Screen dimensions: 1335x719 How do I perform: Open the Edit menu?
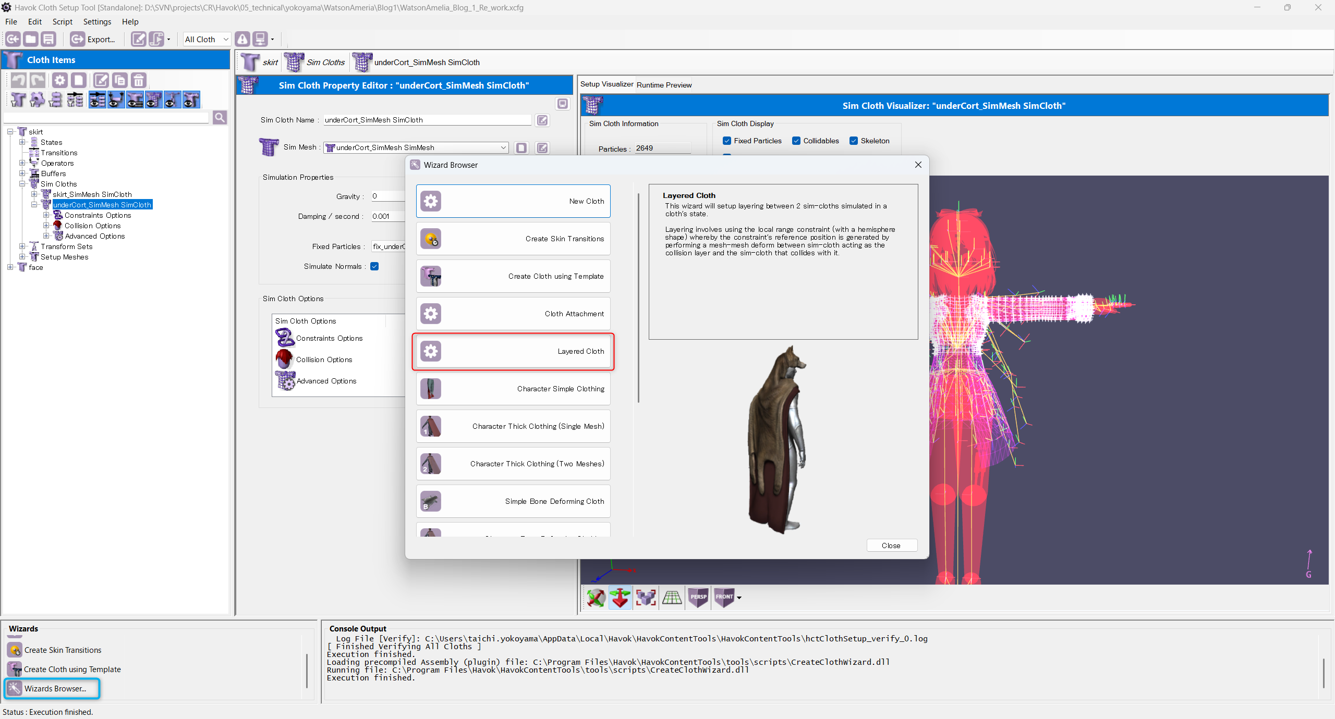35,21
